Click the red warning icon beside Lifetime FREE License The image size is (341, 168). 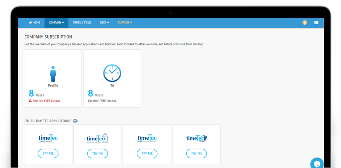tap(30, 101)
